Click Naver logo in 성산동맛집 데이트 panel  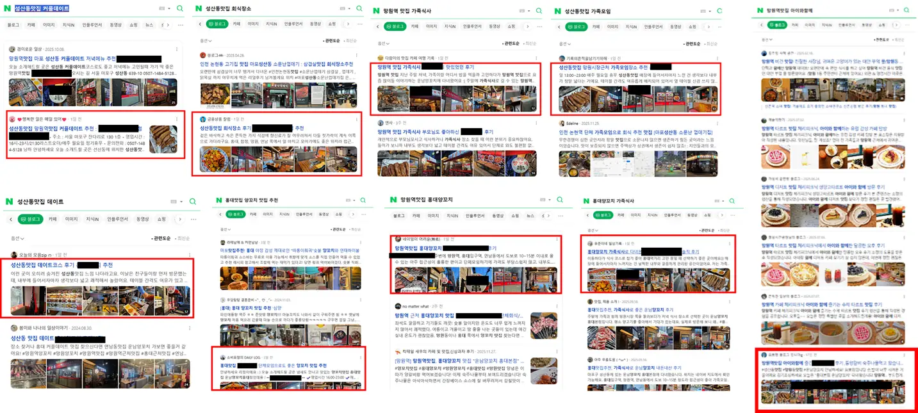click(9, 201)
